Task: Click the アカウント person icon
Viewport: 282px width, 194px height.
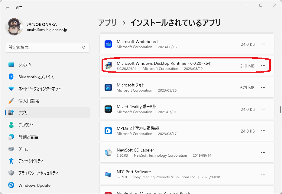Action: click(x=11, y=125)
